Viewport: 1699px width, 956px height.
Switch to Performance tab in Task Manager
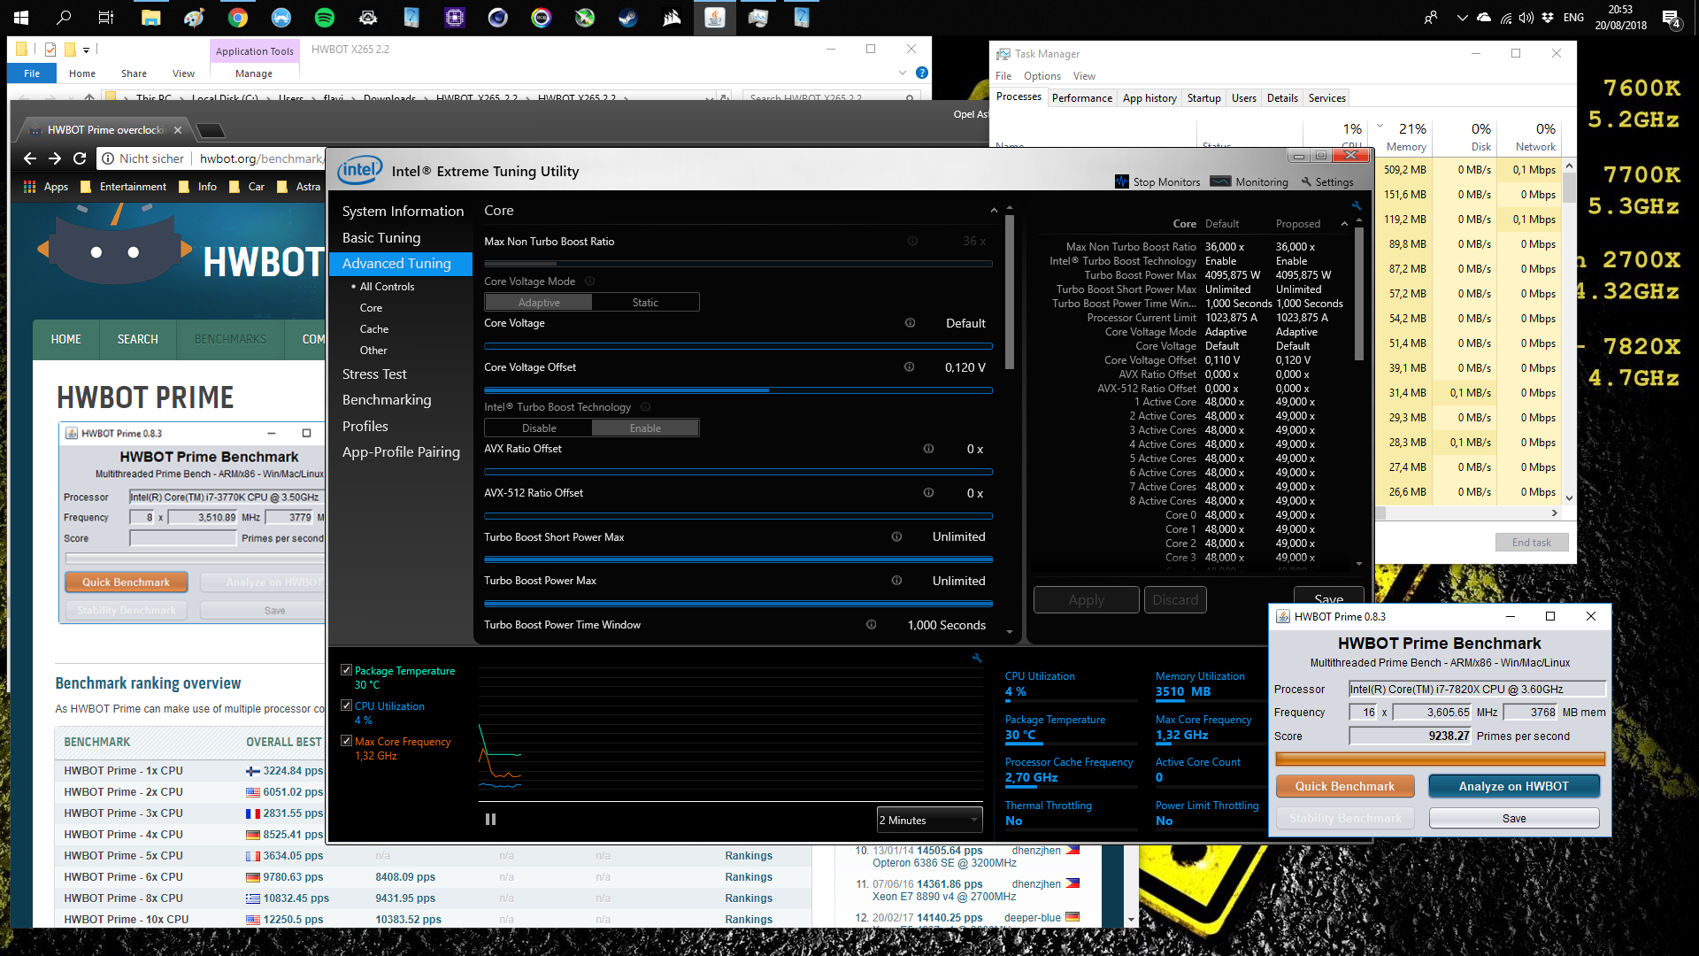(1082, 98)
